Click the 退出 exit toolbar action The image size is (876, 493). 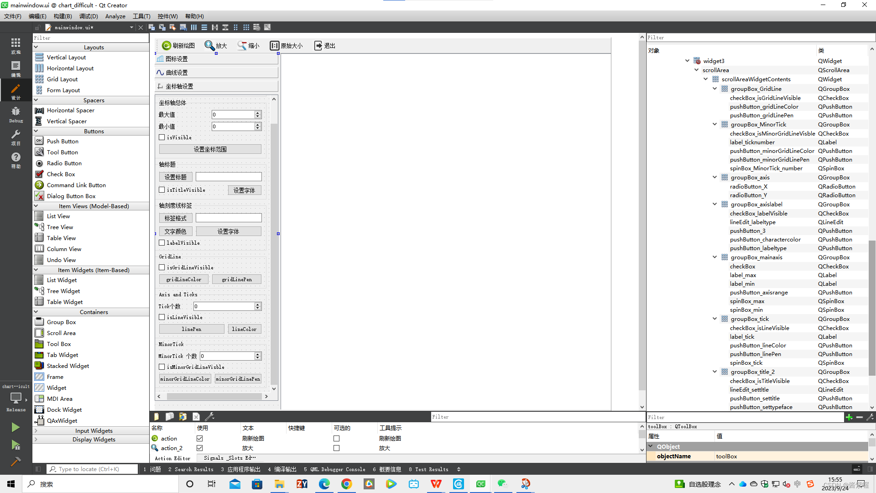325,46
